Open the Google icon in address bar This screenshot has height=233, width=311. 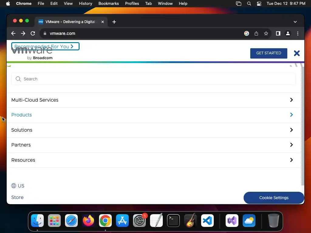click(247, 33)
